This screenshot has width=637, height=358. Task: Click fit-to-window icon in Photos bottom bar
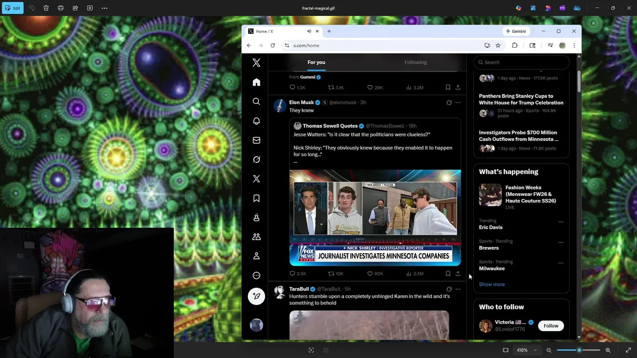point(506,350)
